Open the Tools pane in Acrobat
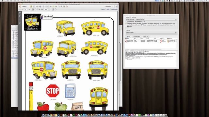 tap(103, 9)
